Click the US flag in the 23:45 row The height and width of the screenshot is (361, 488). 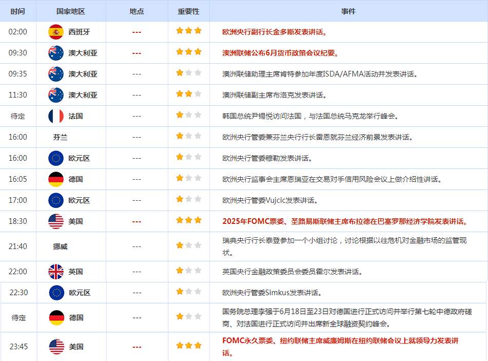[56, 347]
